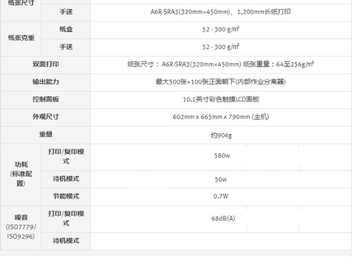The height and width of the screenshot is (276, 352).
Task: Click the 50w standby power value
Action: click(220, 179)
